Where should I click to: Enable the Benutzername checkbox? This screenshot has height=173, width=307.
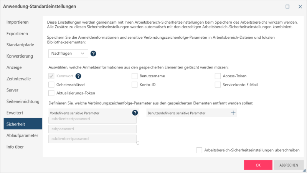[134, 76]
